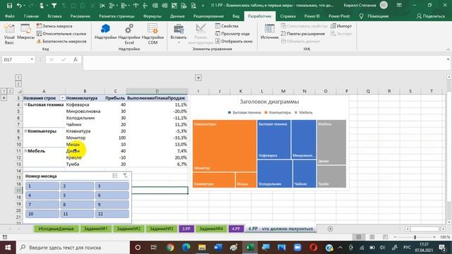This screenshot has height=254, width=452.
Task: Click XML Import (Импорт)
Action: coord(341,26)
